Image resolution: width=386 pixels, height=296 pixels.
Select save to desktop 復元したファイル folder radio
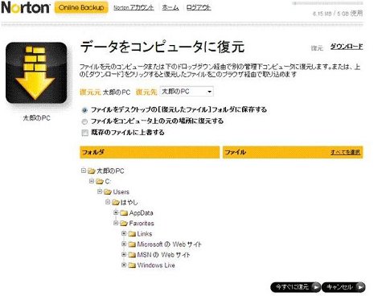(x=84, y=110)
